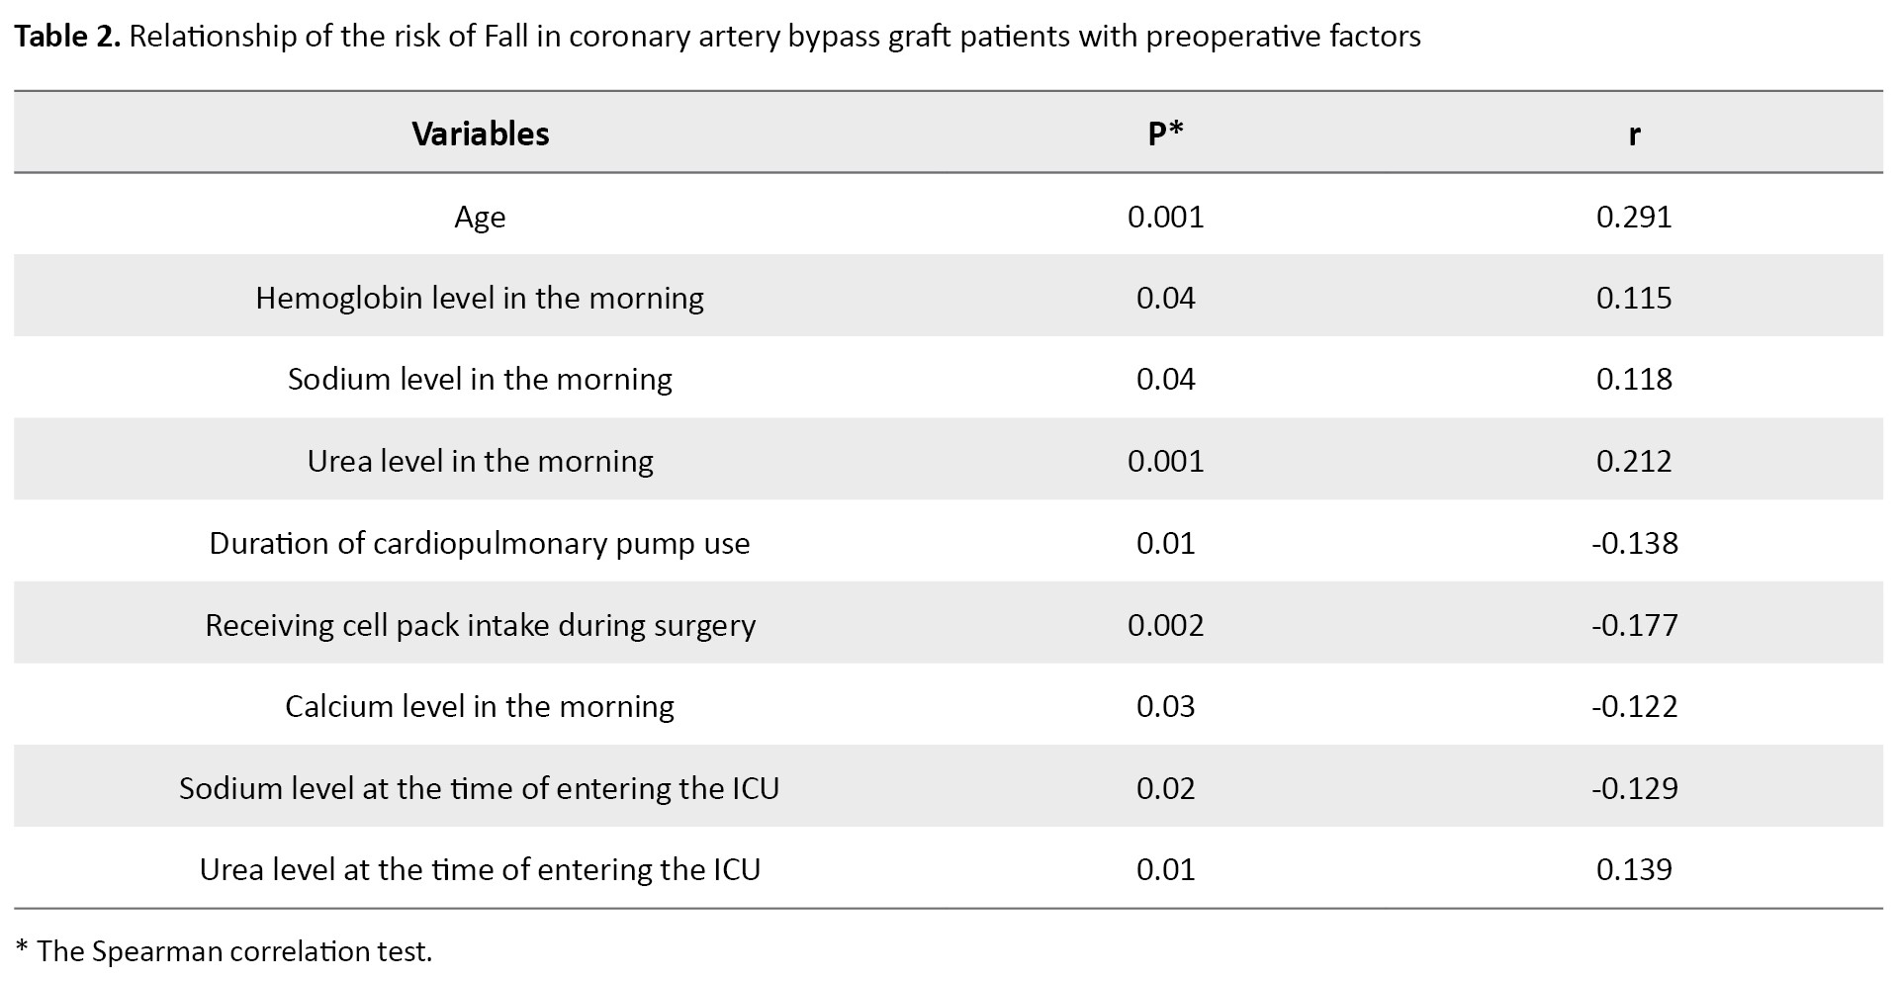Screen dimensions: 1899x981
Task: Click the P value 0.002
Action: [1165, 625]
